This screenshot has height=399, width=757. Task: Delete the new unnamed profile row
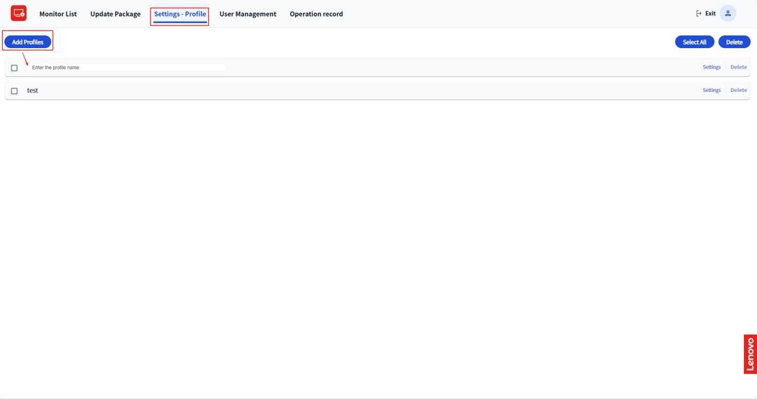tap(738, 67)
